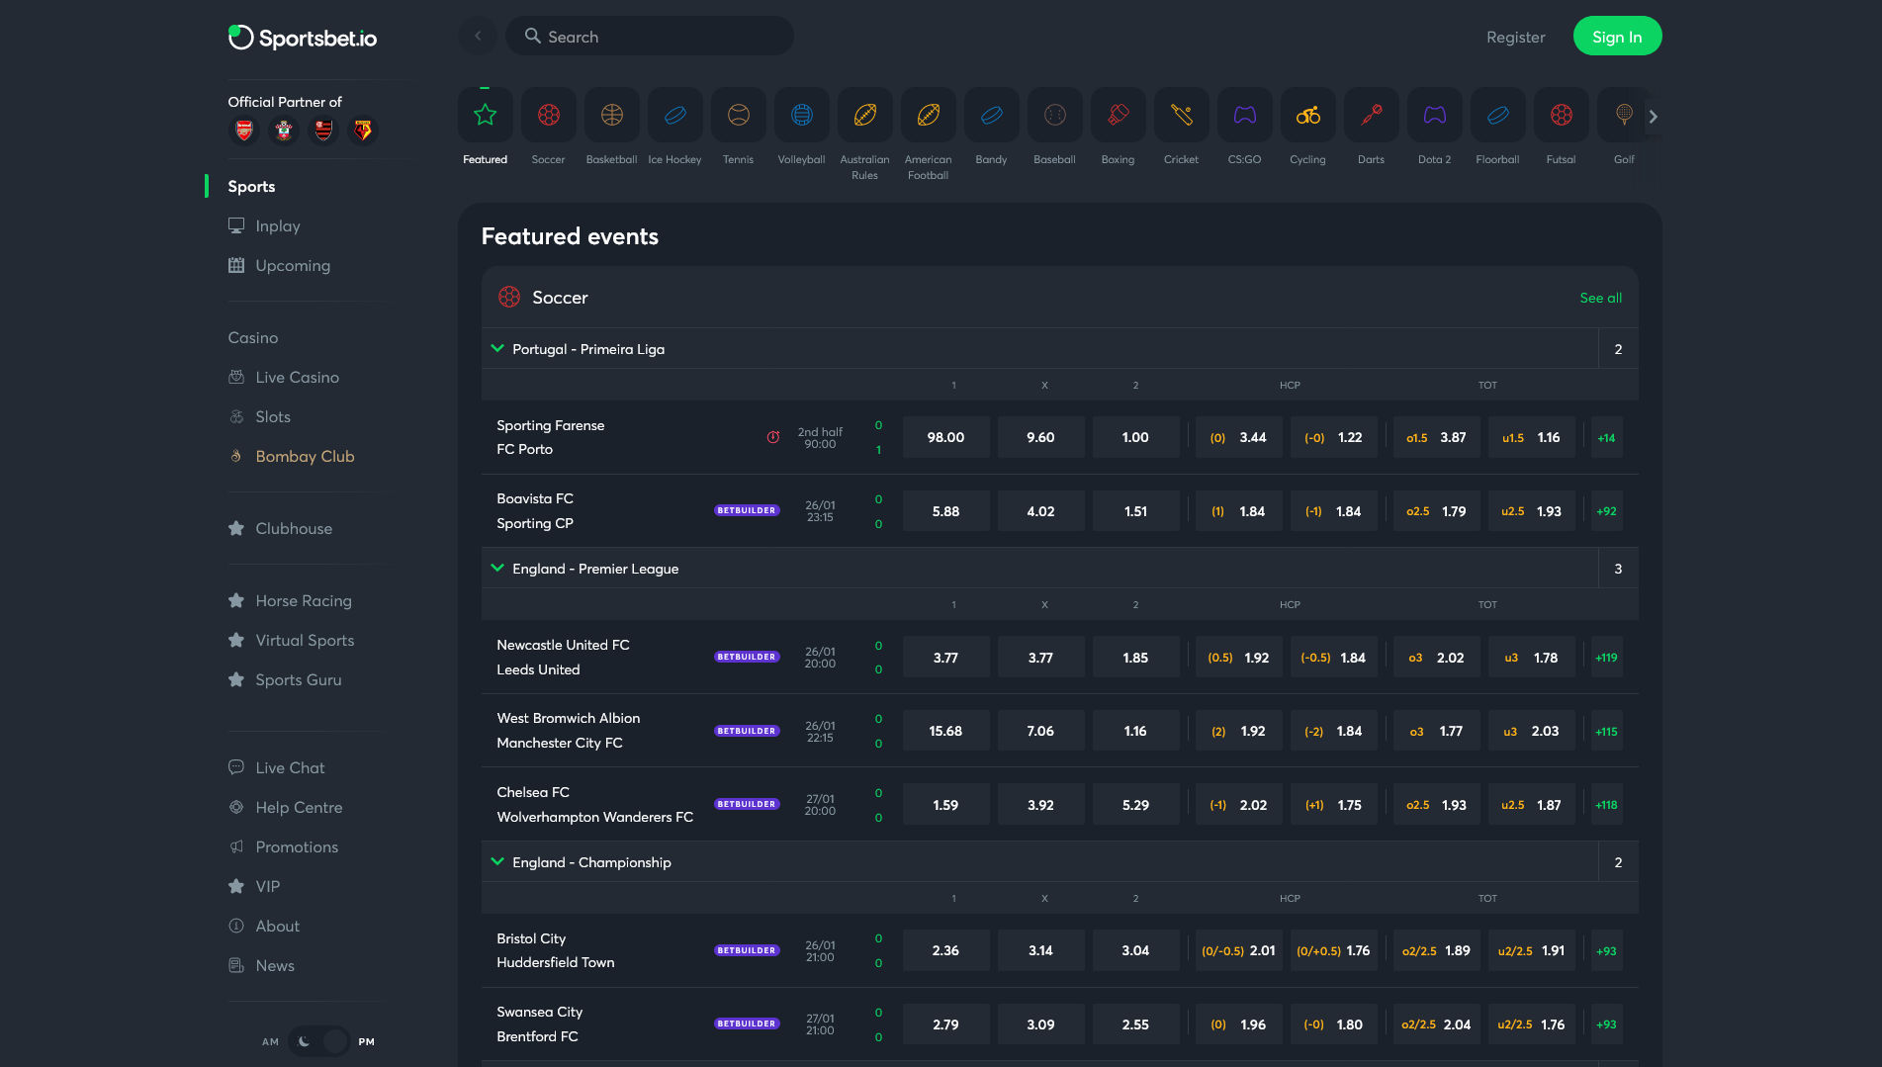Click the Sportsbet.io logo
The width and height of the screenshot is (1882, 1067).
(x=303, y=38)
